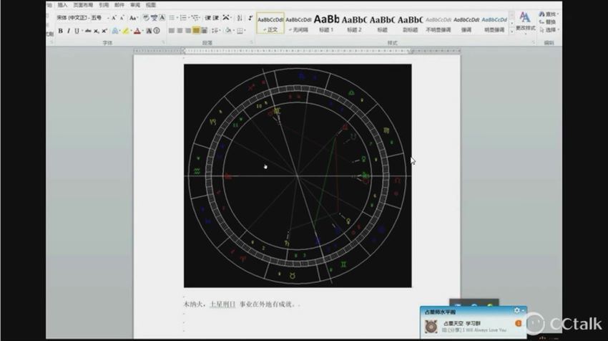Click the red font color swatch
This screenshot has height=341, width=608.
tap(137, 31)
